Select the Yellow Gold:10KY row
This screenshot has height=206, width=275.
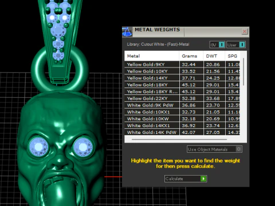coord(182,72)
